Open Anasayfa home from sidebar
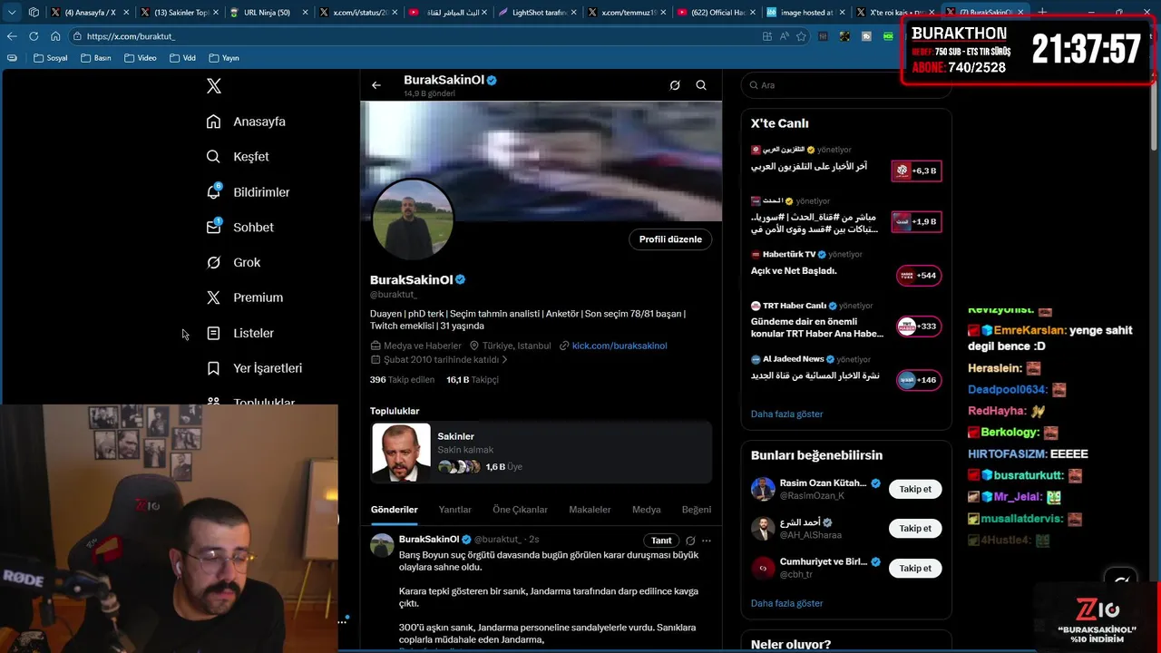This screenshot has height=653, width=1161. pyautogui.click(x=246, y=122)
